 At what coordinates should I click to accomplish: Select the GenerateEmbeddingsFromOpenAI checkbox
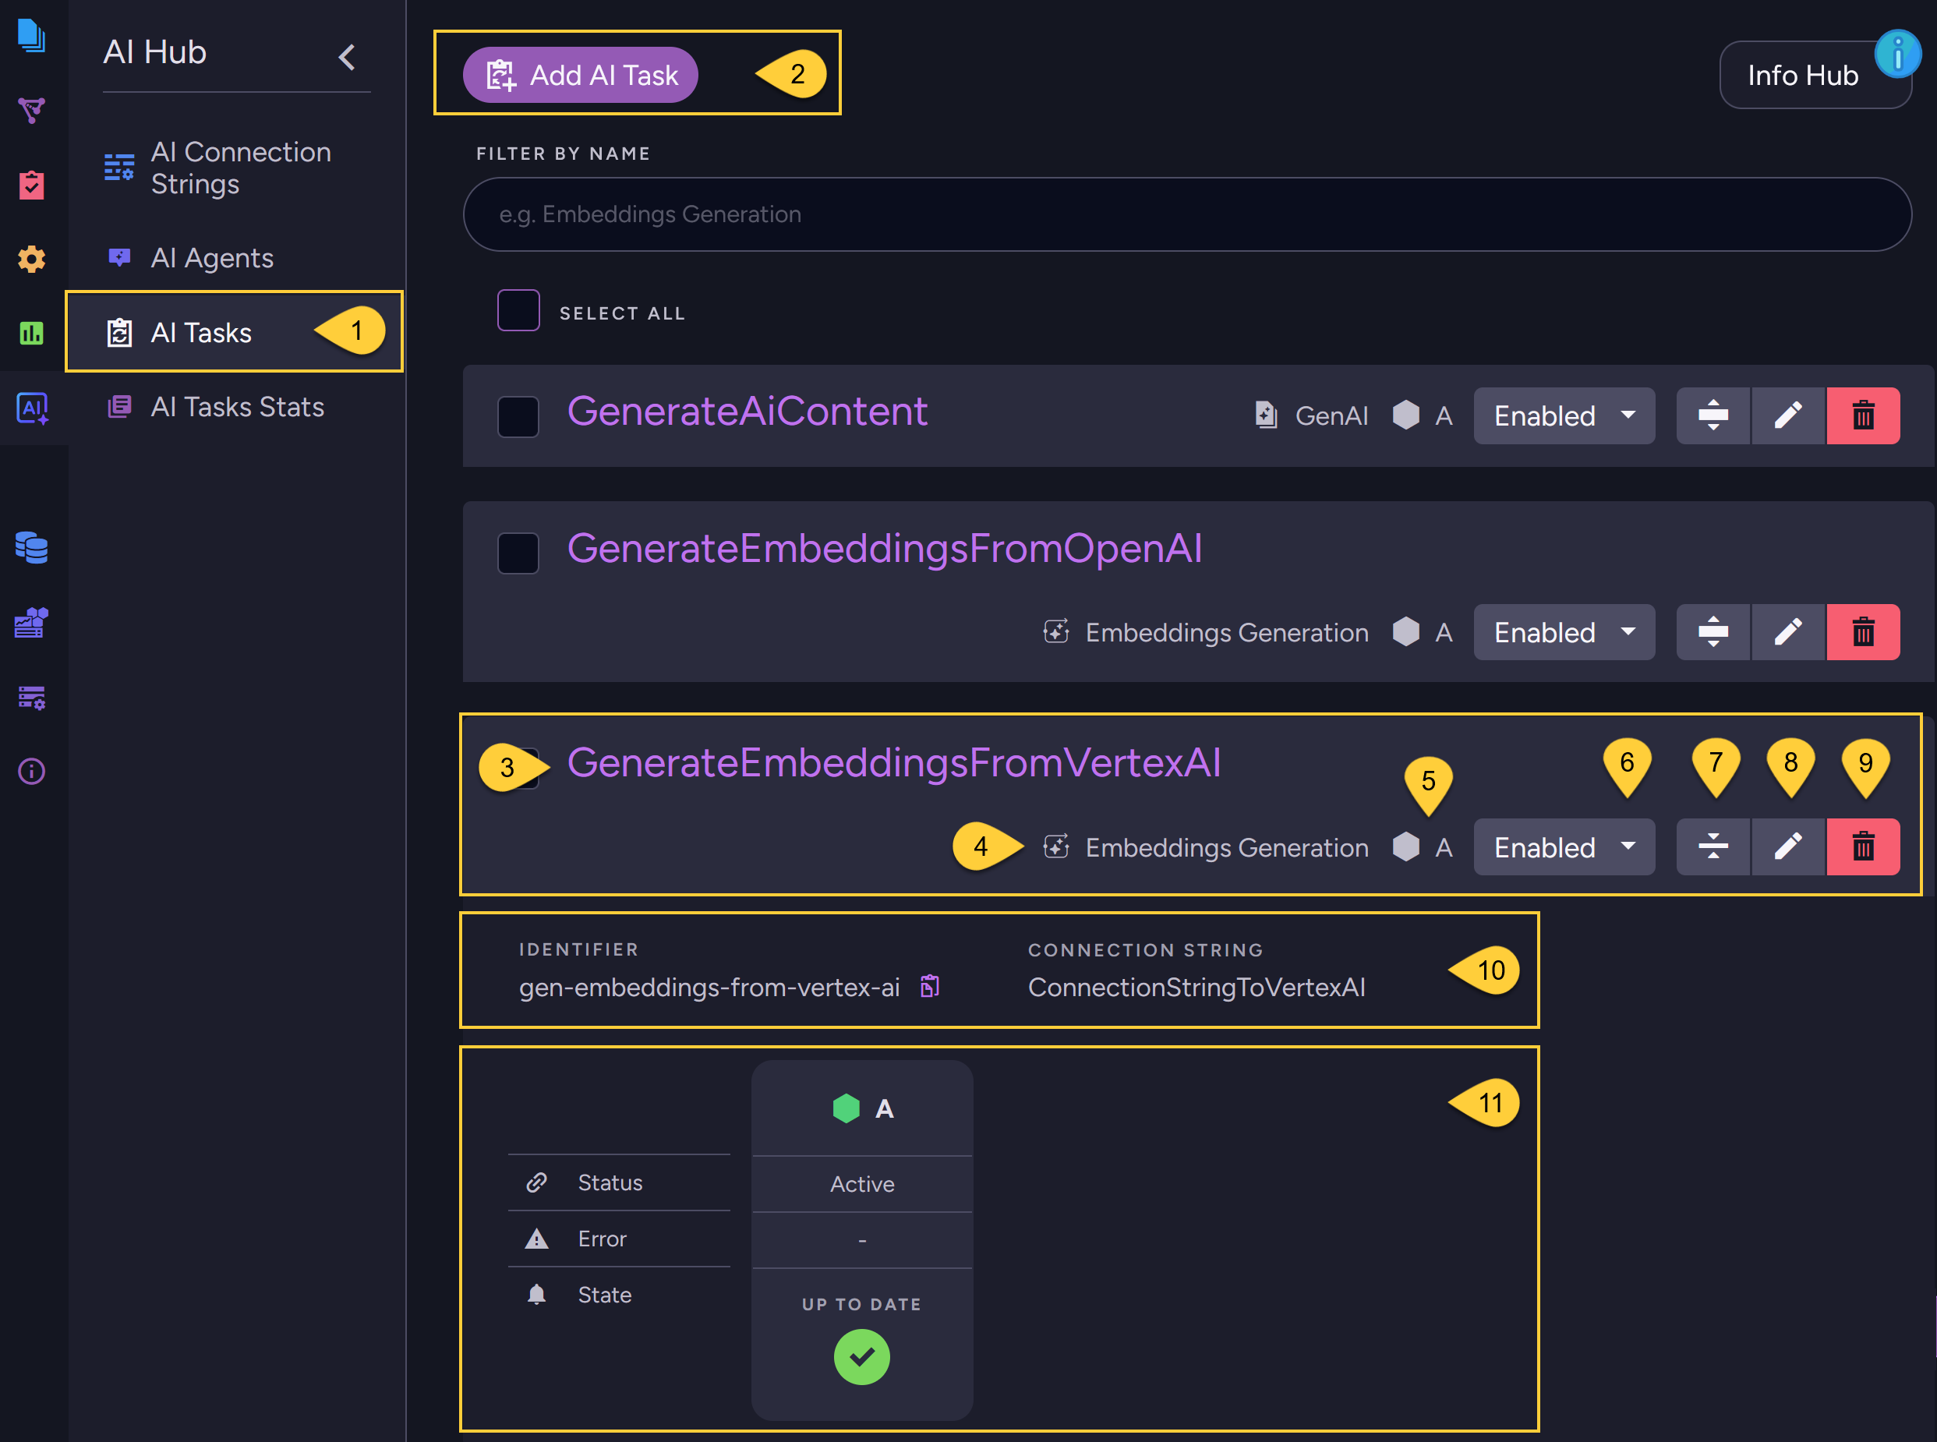[518, 552]
